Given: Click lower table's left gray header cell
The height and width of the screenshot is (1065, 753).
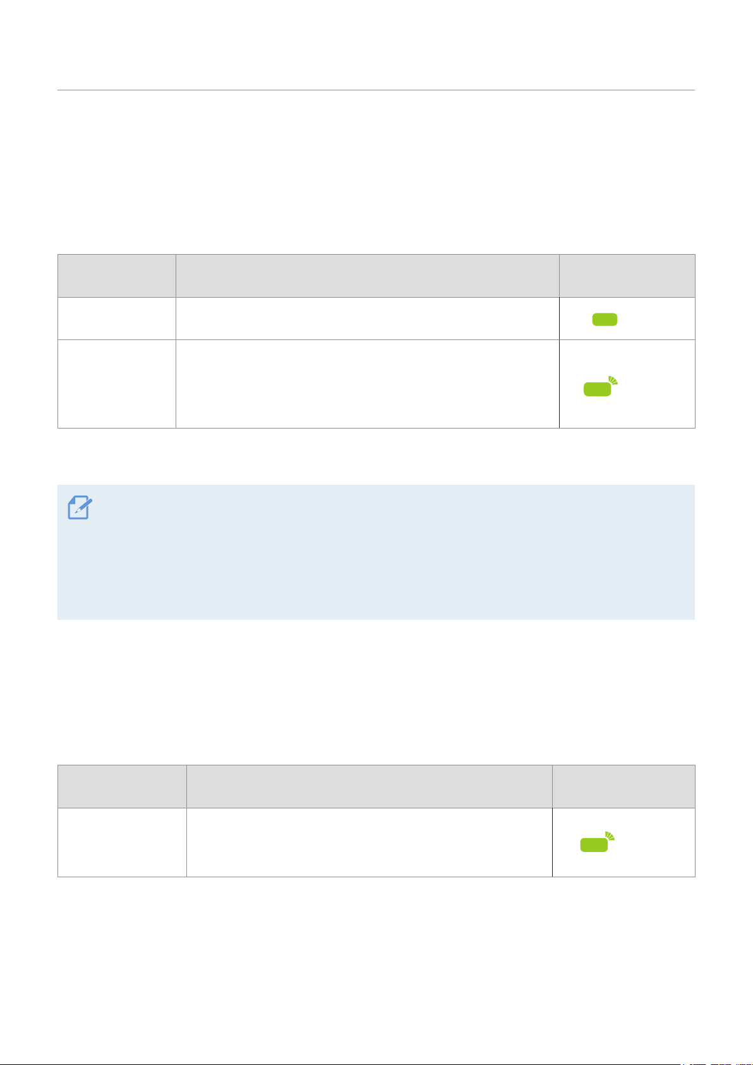Looking at the screenshot, I should [122, 787].
